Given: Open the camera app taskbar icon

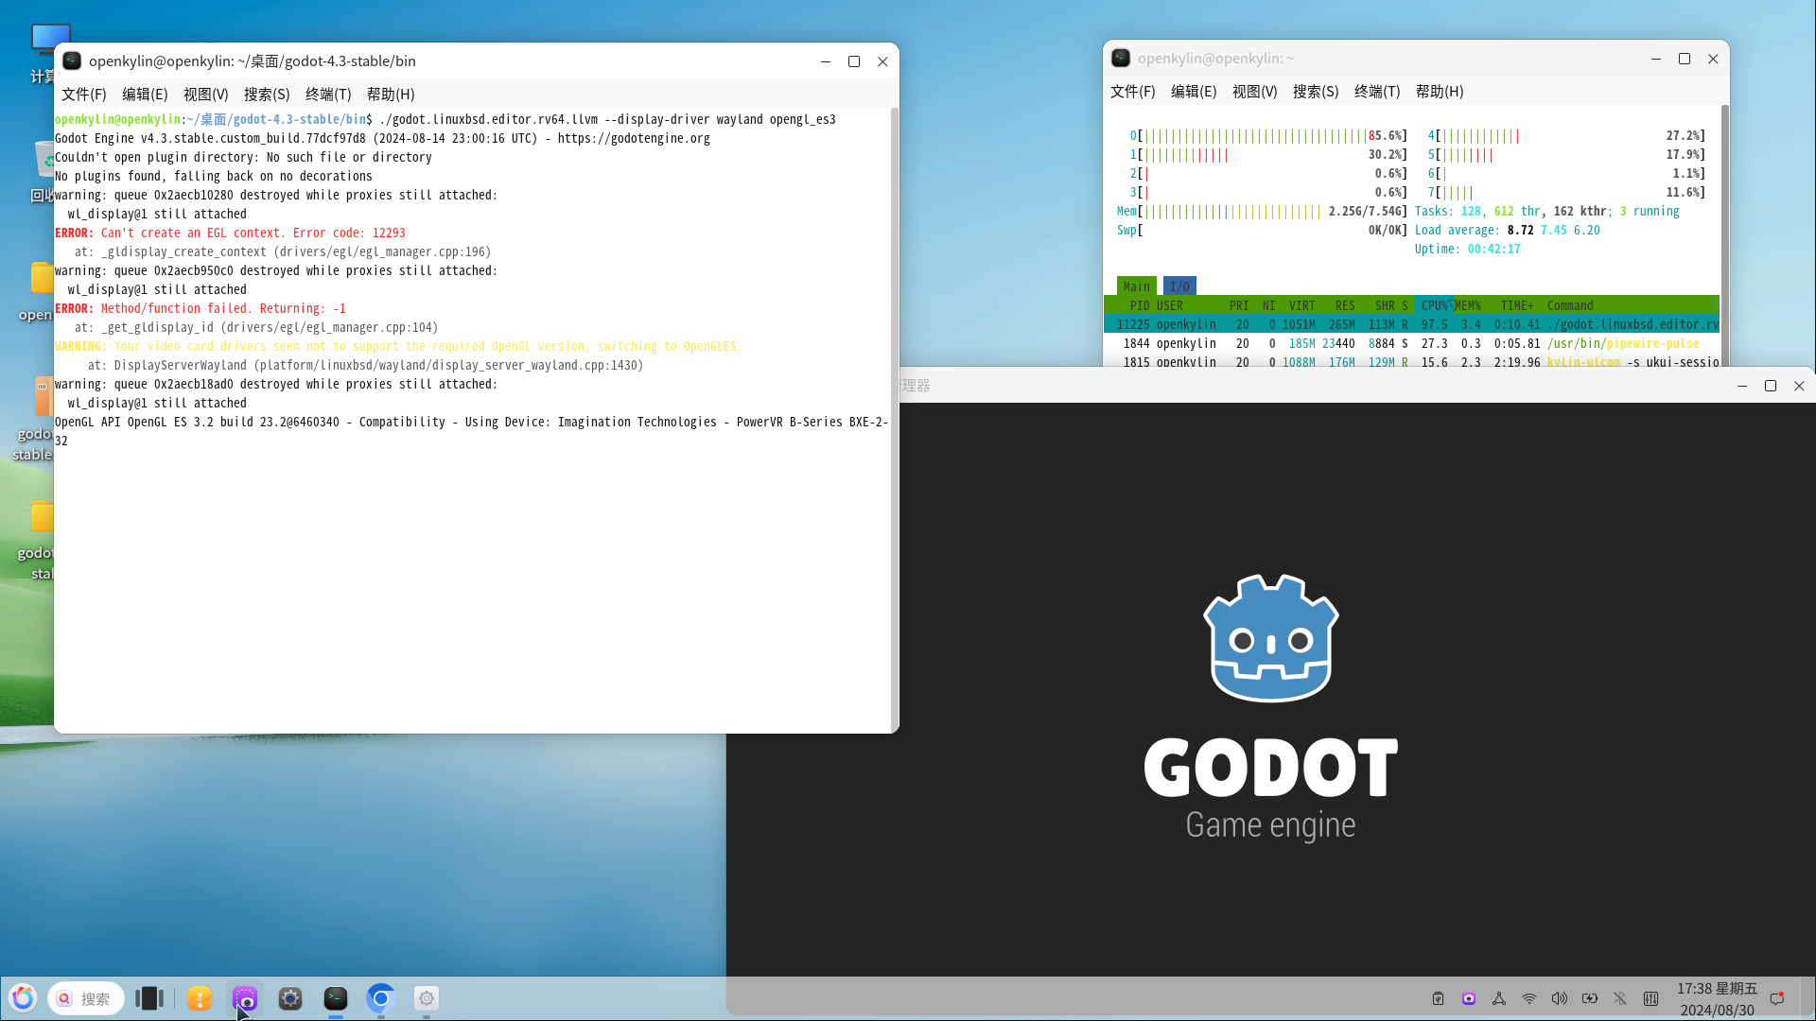Looking at the screenshot, I should 290,998.
